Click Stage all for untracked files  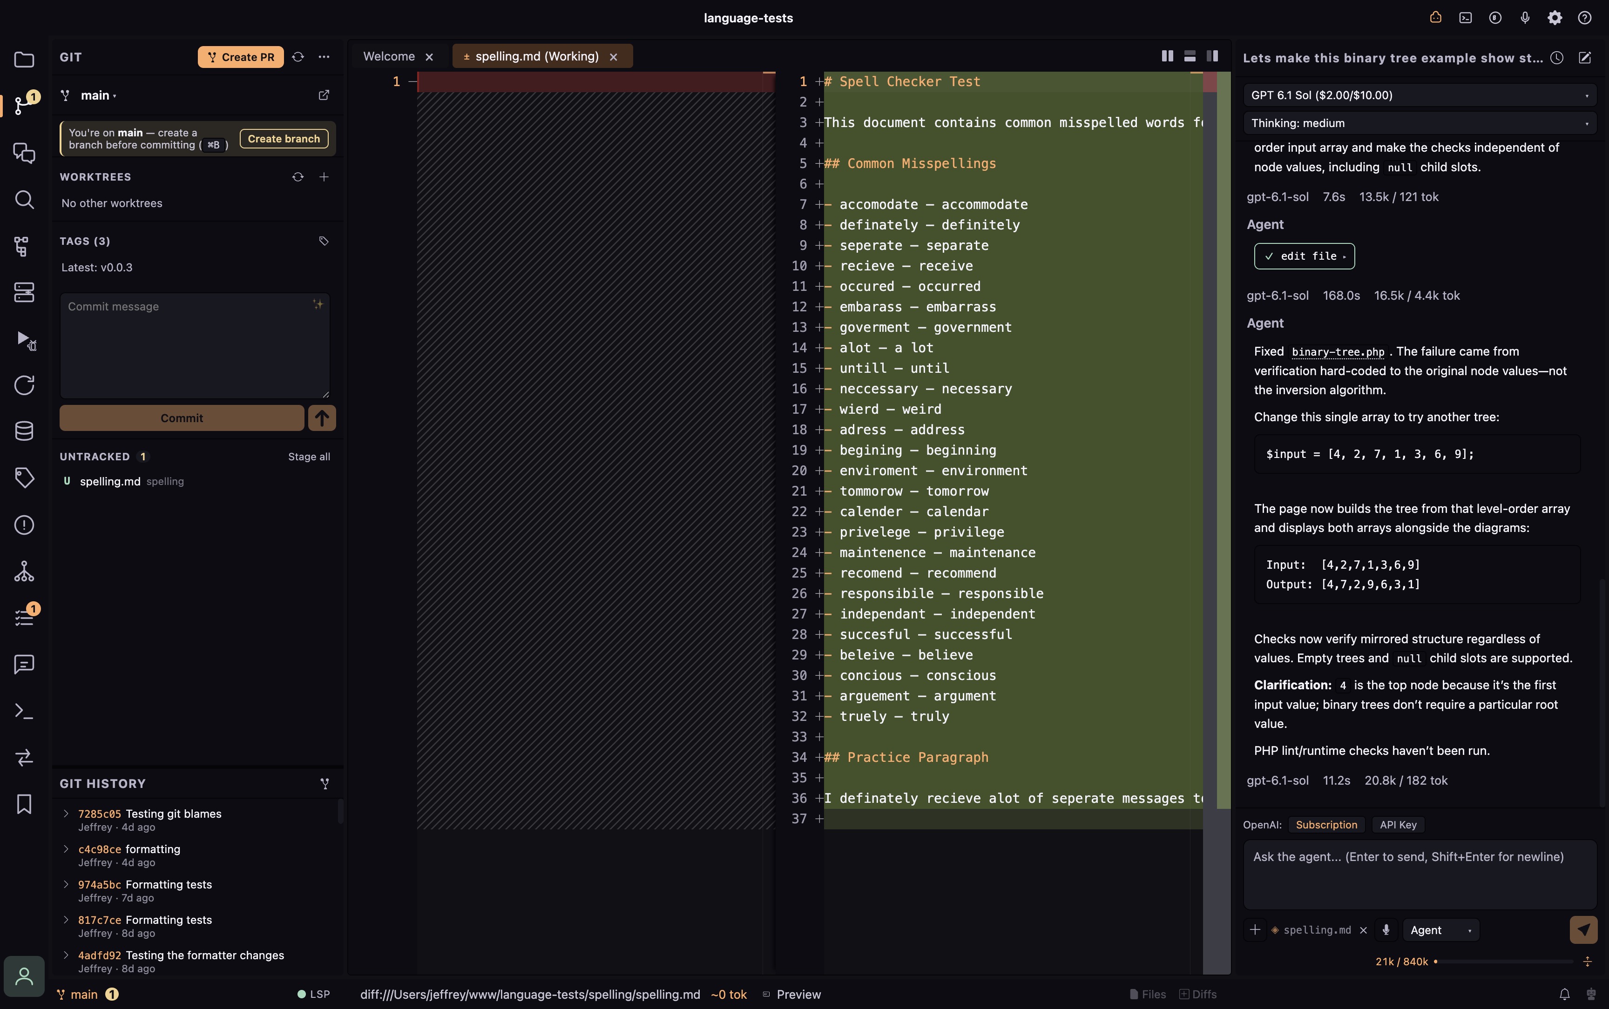(309, 457)
